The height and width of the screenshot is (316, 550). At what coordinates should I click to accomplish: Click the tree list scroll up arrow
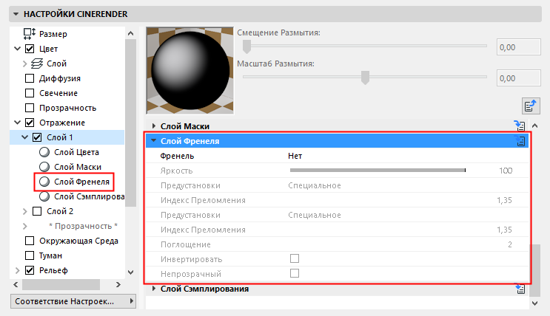click(x=130, y=34)
